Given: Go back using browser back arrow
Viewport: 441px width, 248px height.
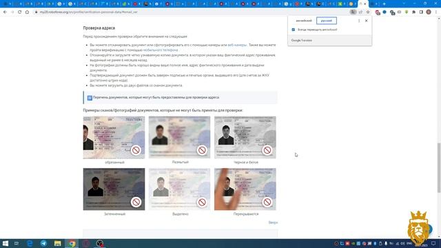Looking at the screenshot, I should coord(5,12).
